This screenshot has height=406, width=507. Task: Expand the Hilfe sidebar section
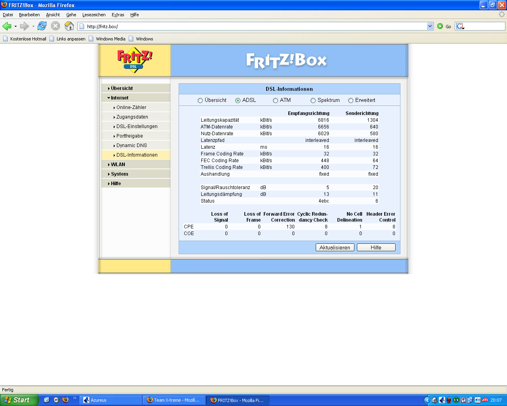135,184
